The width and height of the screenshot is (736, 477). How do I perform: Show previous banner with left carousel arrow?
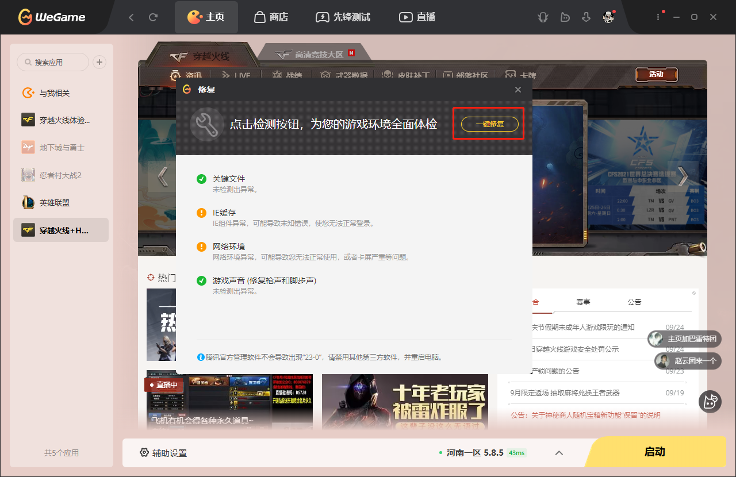pyautogui.click(x=163, y=176)
